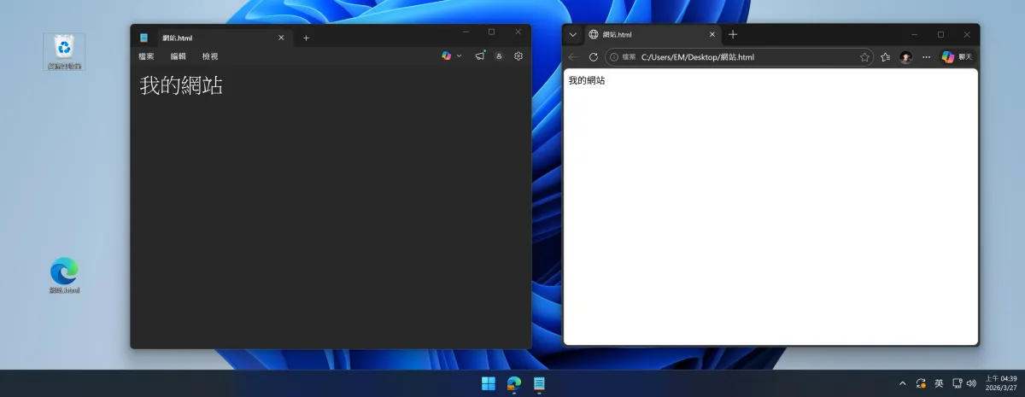Add a new tab in Notepad

(x=306, y=38)
